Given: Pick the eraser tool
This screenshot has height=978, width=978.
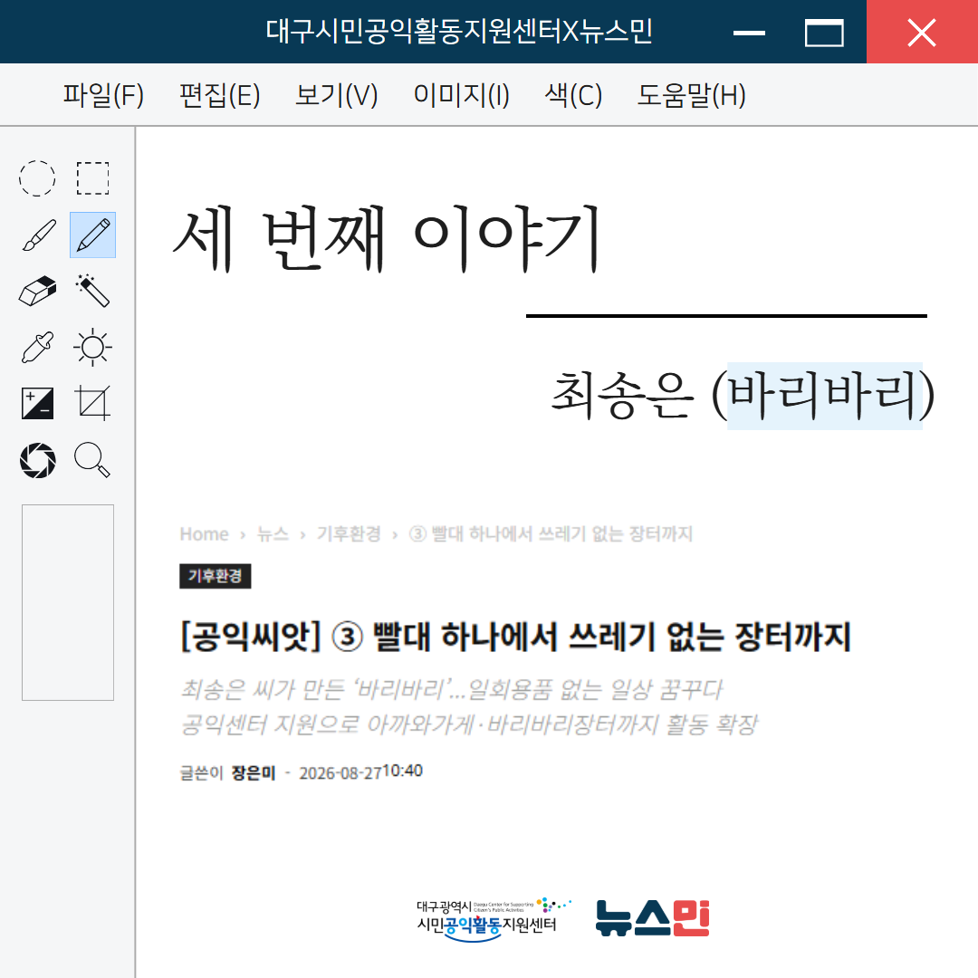Looking at the screenshot, I should (37, 292).
